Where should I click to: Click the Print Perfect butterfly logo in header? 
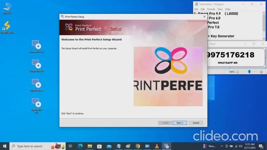tap(69, 27)
